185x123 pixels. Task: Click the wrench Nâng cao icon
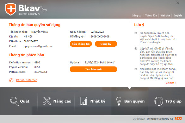(x=47, y=101)
